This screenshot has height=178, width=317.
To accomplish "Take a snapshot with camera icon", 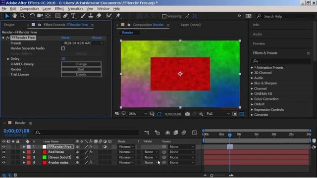I will pyautogui.click(x=187, y=114).
